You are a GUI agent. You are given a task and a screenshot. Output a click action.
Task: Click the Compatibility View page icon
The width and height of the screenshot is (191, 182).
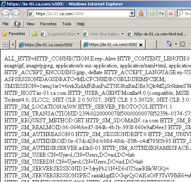(152, 13)
